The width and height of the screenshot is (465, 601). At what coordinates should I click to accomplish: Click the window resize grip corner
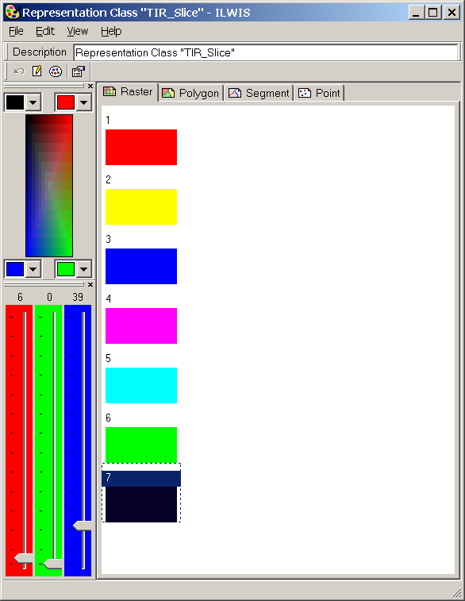click(x=457, y=592)
